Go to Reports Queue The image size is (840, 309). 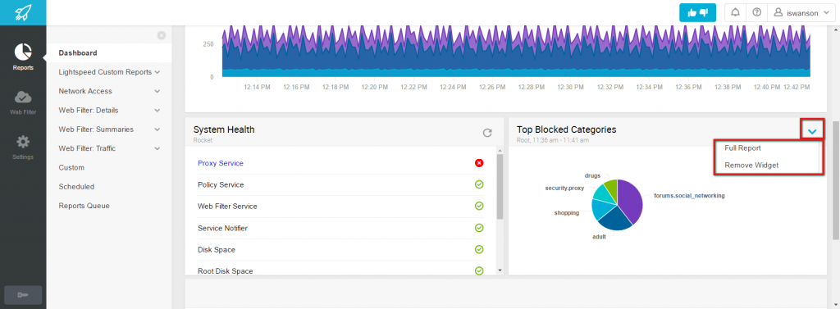tap(84, 206)
